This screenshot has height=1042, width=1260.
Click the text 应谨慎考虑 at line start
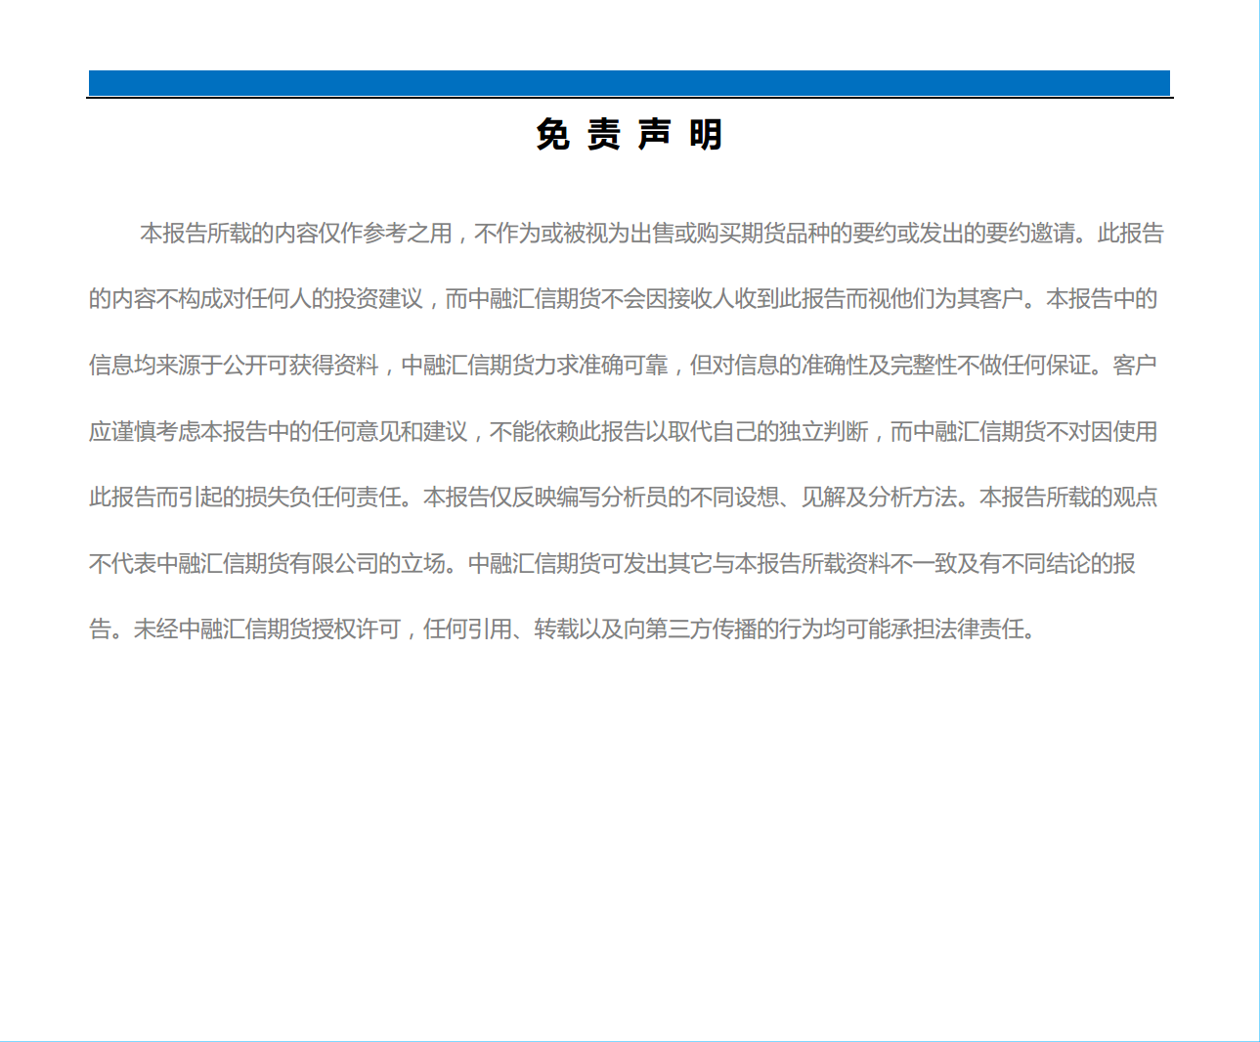145,432
